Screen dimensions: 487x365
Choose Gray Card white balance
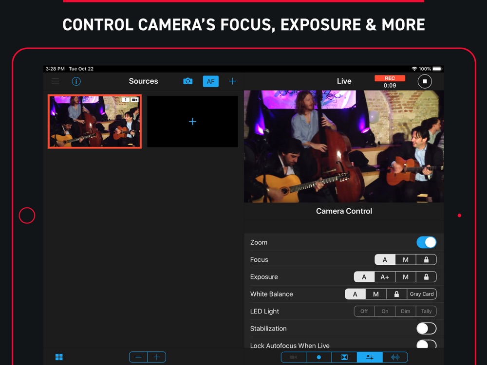tap(422, 294)
